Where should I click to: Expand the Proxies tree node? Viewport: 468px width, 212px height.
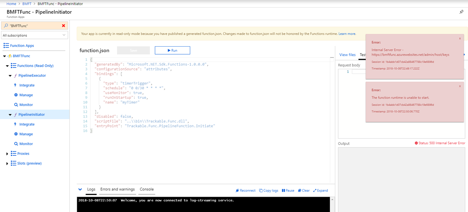[x=7, y=153]
